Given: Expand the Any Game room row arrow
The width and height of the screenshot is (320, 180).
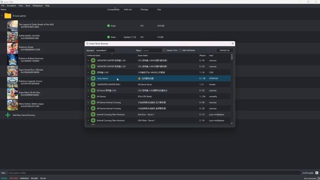Looking at the screenshot, I should click(88, 78).
